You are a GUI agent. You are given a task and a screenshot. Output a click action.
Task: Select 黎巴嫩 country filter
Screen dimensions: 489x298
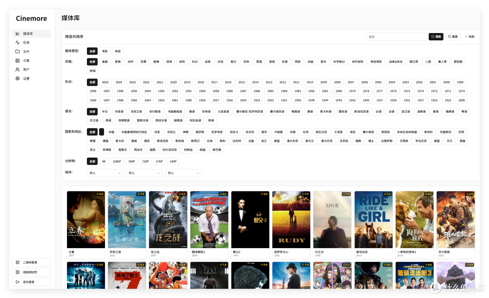(216, 150)
